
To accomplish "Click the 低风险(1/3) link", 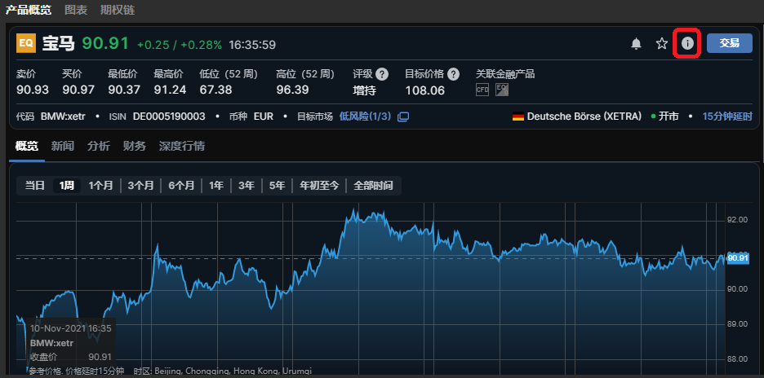I will tap(365, 116).
